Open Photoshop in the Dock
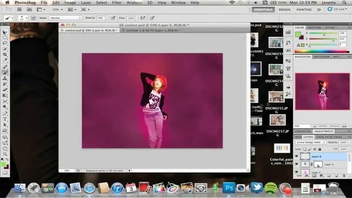 [x=229, y=188]
